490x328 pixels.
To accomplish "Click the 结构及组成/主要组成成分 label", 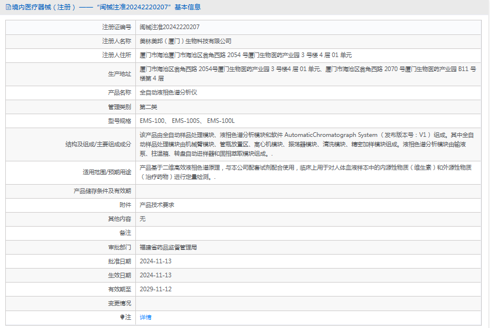I will pos(98,144).
